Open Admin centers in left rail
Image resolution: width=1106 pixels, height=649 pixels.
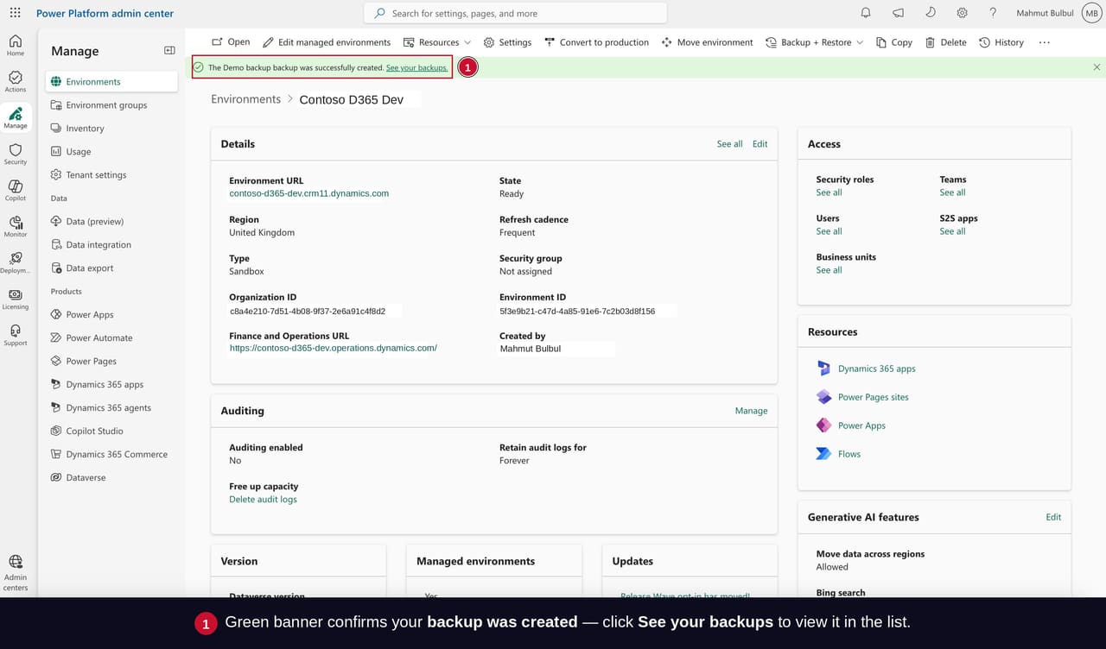coord(16,572)
